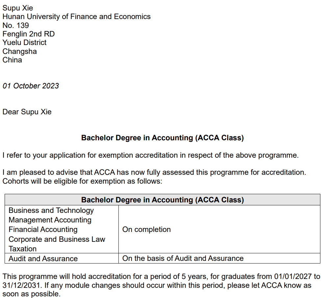This screenshot has height=298, width=325.
Task: Click the recipient name 'Supu Xie' at top
Action: [18, 8]
